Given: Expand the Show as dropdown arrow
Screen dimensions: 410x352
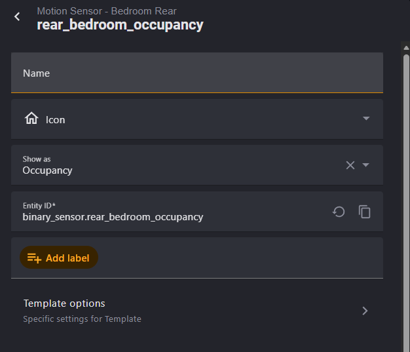Looking at the screenshot, I should [366, 165].
